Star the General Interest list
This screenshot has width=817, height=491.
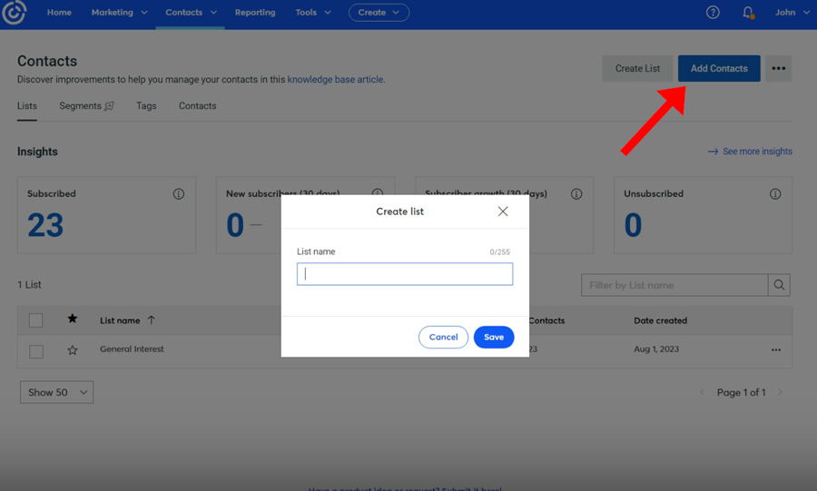coord(73,350)
